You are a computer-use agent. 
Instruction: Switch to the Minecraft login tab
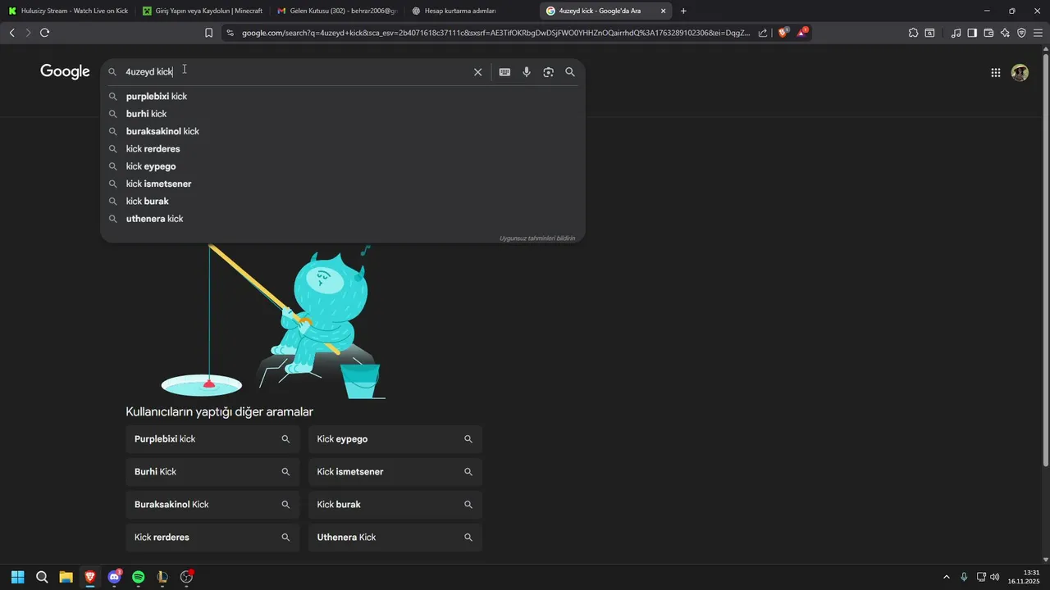[202, 11]
